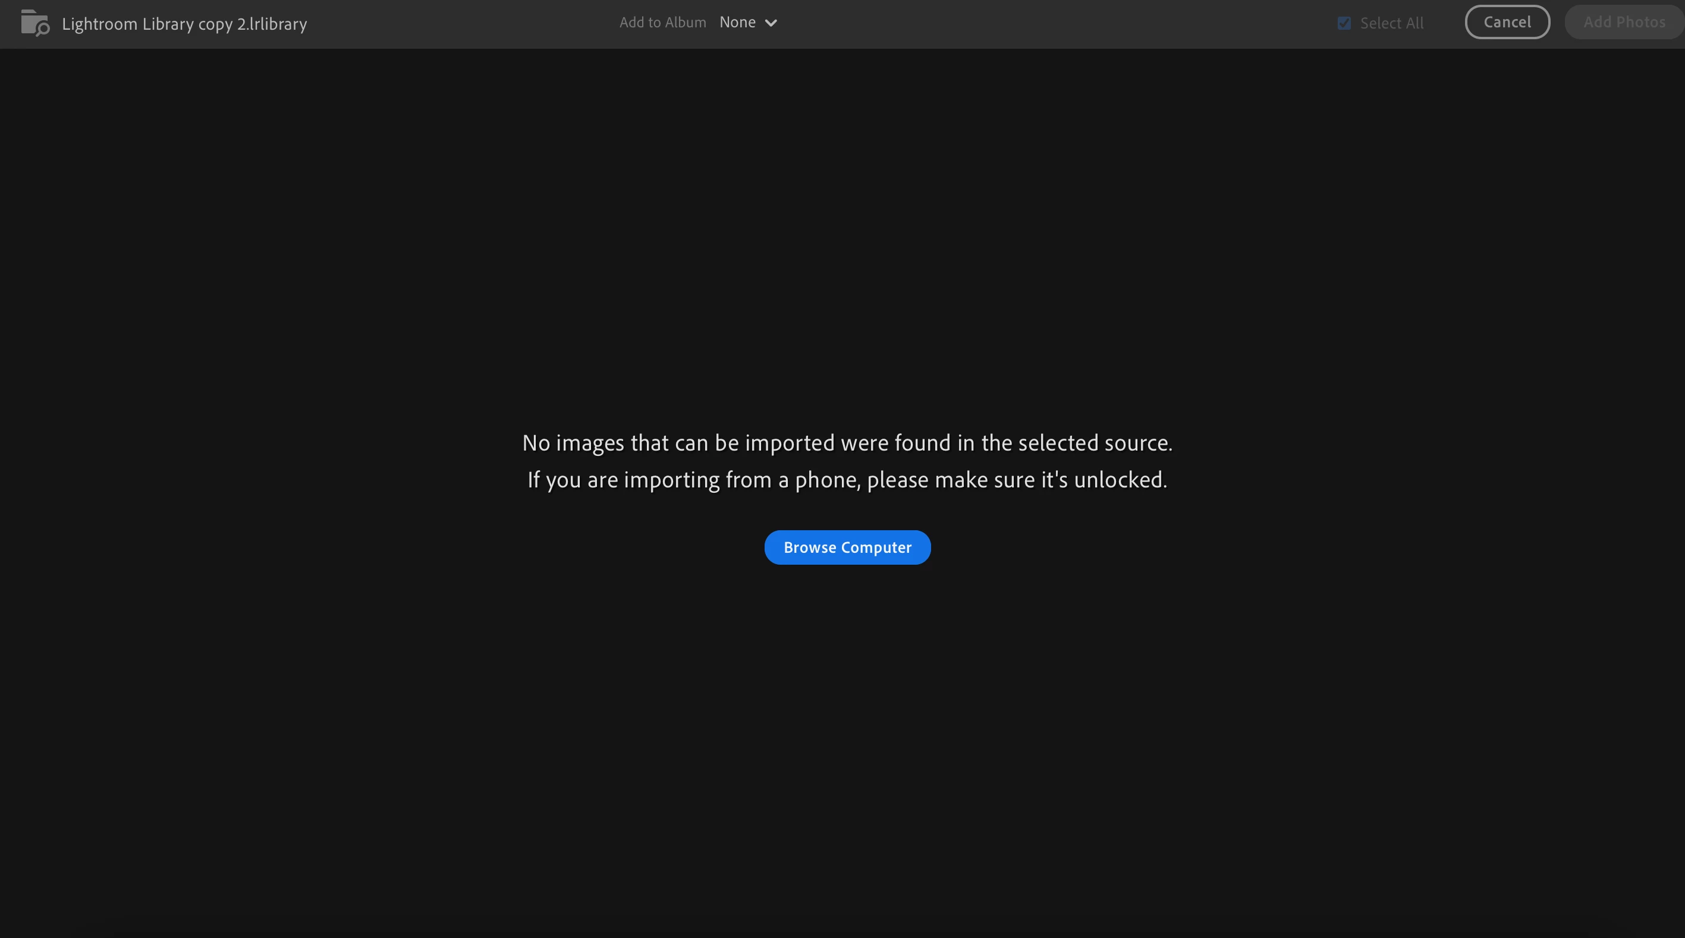This screenshot has width=1685, height=938.
Task: Click Lightroom Library copy 2.lrlibrary source name
Action: pos(184,24)
